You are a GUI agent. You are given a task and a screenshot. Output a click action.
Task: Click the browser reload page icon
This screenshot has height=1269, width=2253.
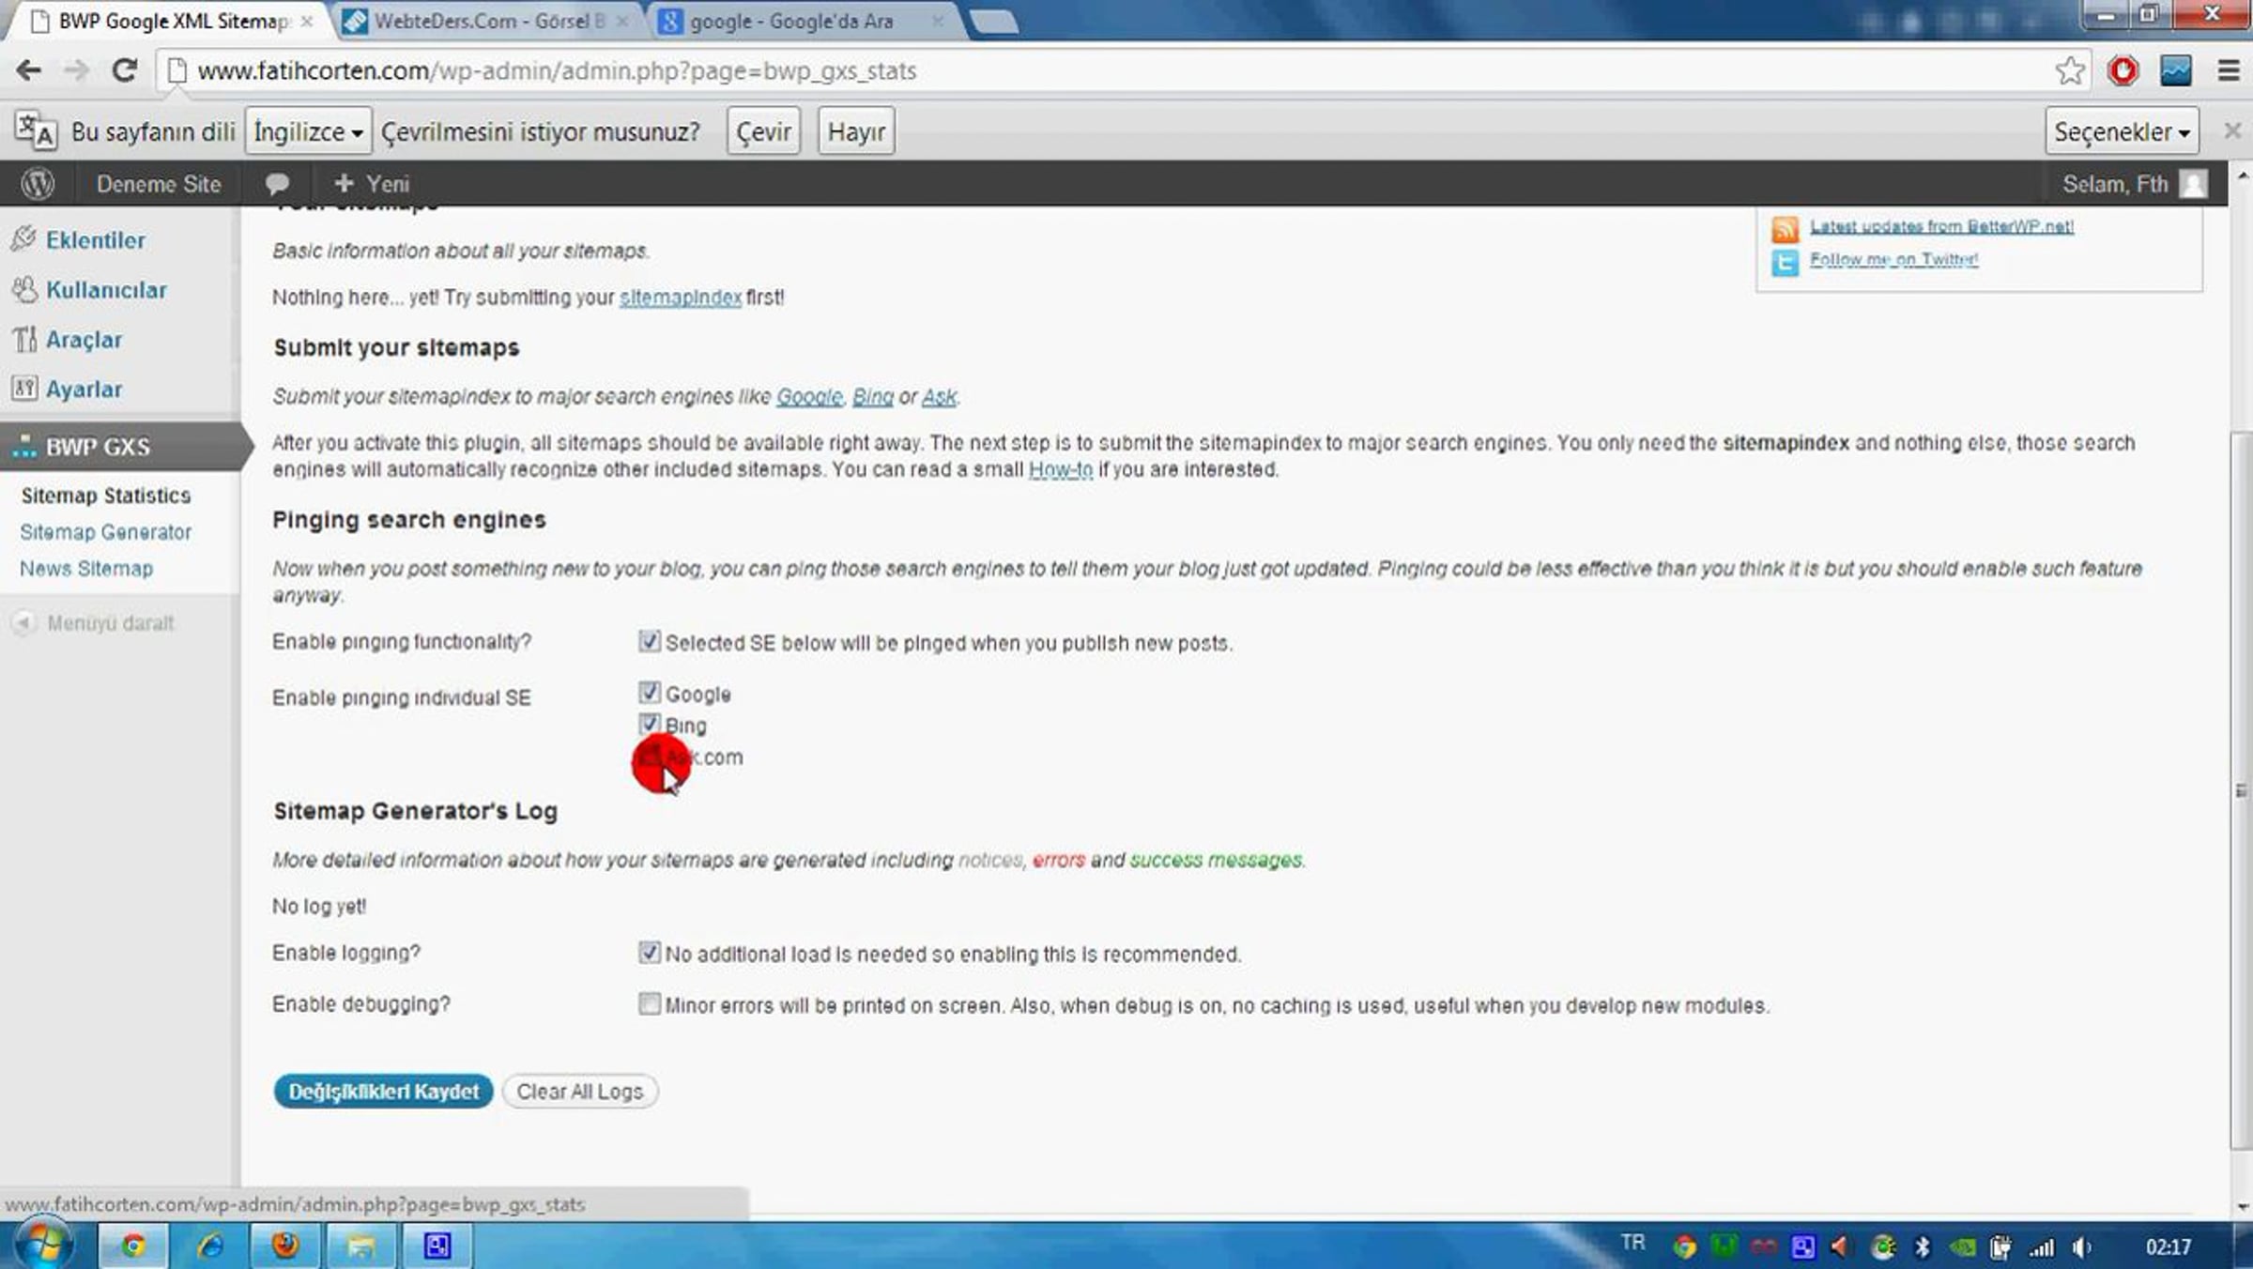pos(125,70)
